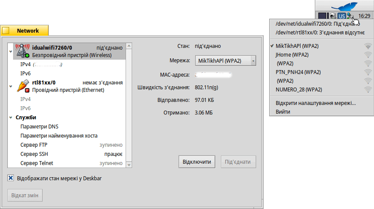This screenshot has height=209, width=374.
Task: Click the interface list scroll-down arrow
Action: click(x=129, y=165)
